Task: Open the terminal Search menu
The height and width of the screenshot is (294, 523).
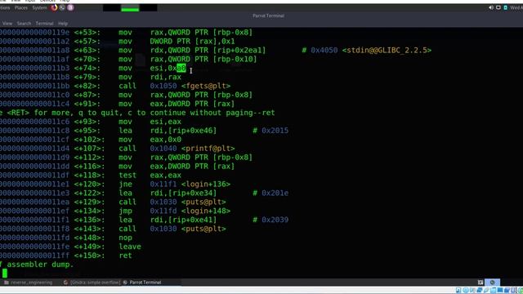Action: coord(24,24)
